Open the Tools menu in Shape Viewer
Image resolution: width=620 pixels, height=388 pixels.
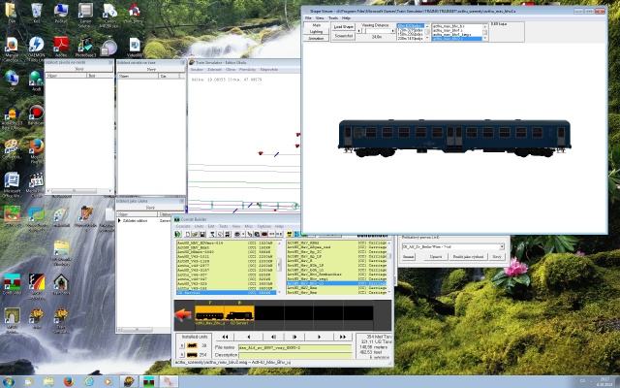[x=333, y=17]
